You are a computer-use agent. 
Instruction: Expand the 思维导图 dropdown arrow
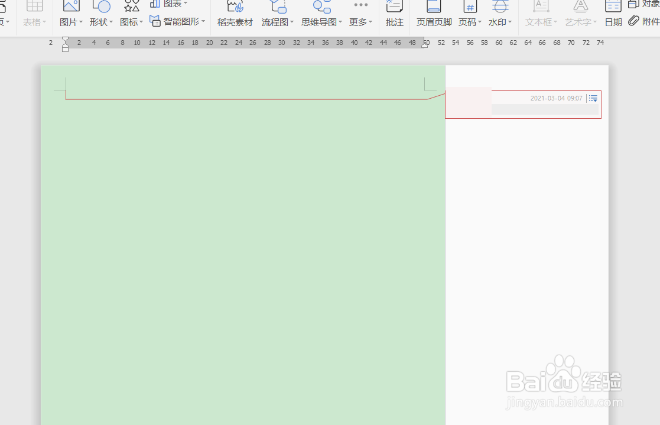340,22
